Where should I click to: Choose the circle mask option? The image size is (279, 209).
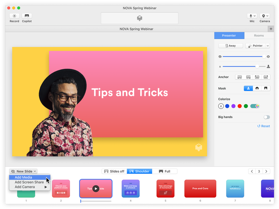pos(257,88)
